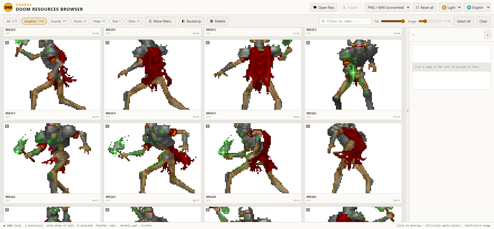The image size is (494, 229).
Task: Show All 2135 resources
Action: tap(12, 21)
